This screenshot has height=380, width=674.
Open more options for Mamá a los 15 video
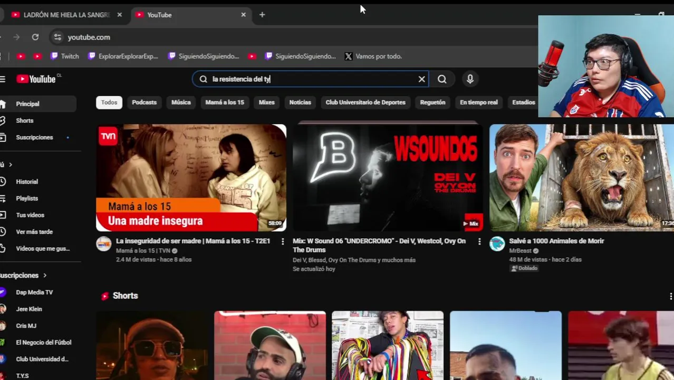point(283,242)
